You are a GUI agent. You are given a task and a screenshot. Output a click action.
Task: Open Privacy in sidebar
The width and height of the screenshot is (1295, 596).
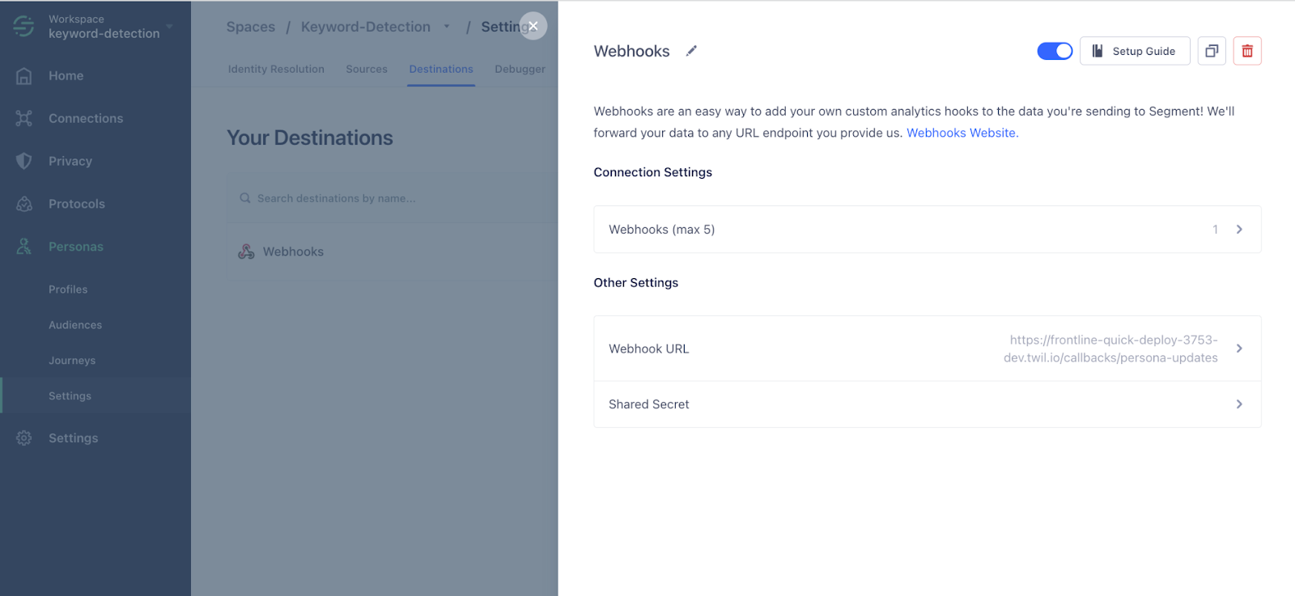70,161
